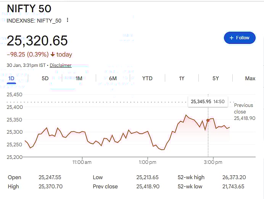Switch to the 5D chart tab

(x=45, y=78)
